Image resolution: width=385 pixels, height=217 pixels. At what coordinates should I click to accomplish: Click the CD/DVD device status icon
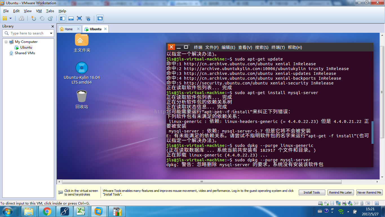pyautogui.click(x=326, y=203)
